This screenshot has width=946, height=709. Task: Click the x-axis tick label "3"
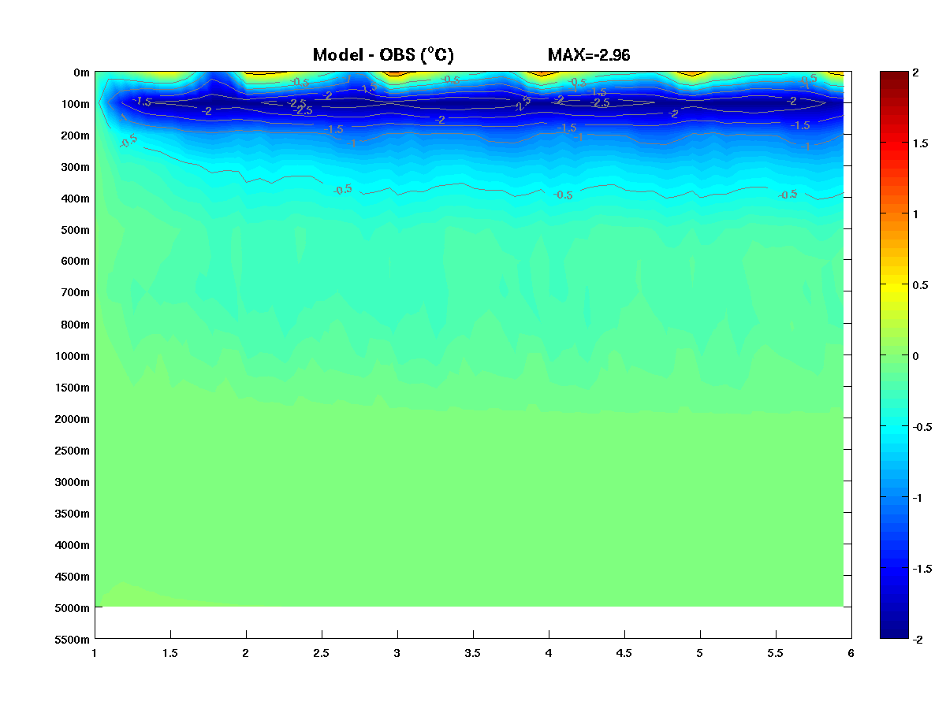pos(397,653)
